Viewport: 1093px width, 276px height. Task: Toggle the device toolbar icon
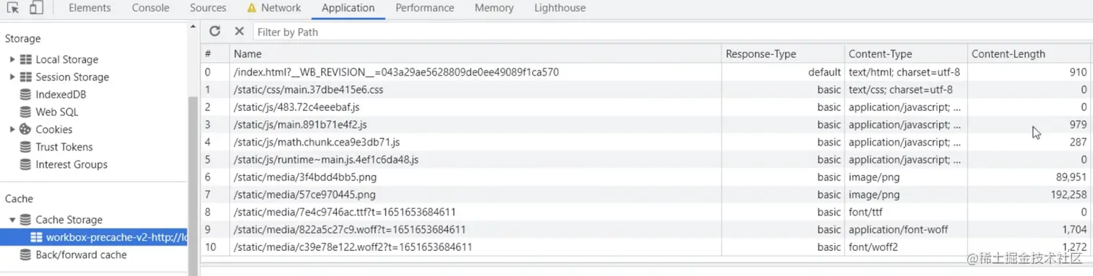[x=36, y=8]
